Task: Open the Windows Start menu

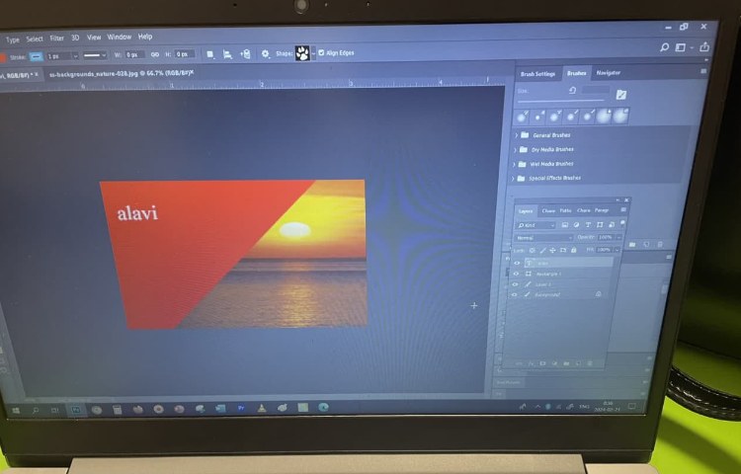Action: 16,408
